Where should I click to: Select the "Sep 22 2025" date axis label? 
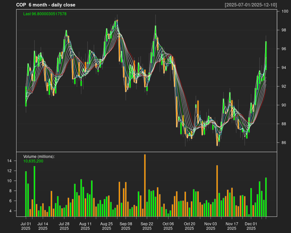147,226
